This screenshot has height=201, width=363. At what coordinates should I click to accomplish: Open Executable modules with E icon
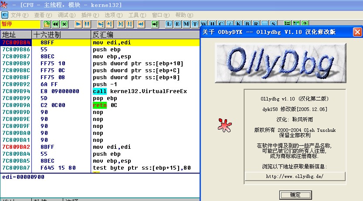click(x=177, y=24)
